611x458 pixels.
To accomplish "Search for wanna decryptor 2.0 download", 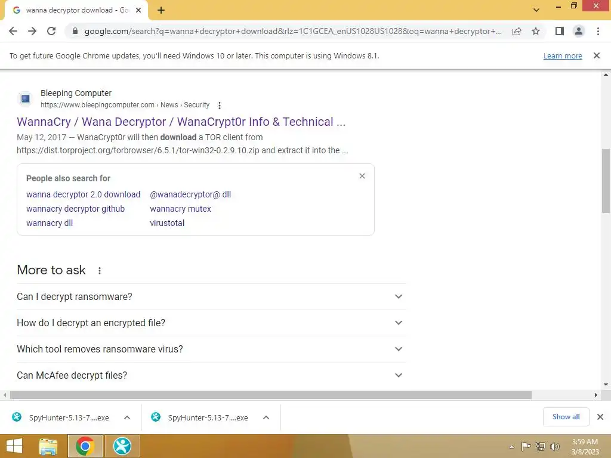I will 83,194.
